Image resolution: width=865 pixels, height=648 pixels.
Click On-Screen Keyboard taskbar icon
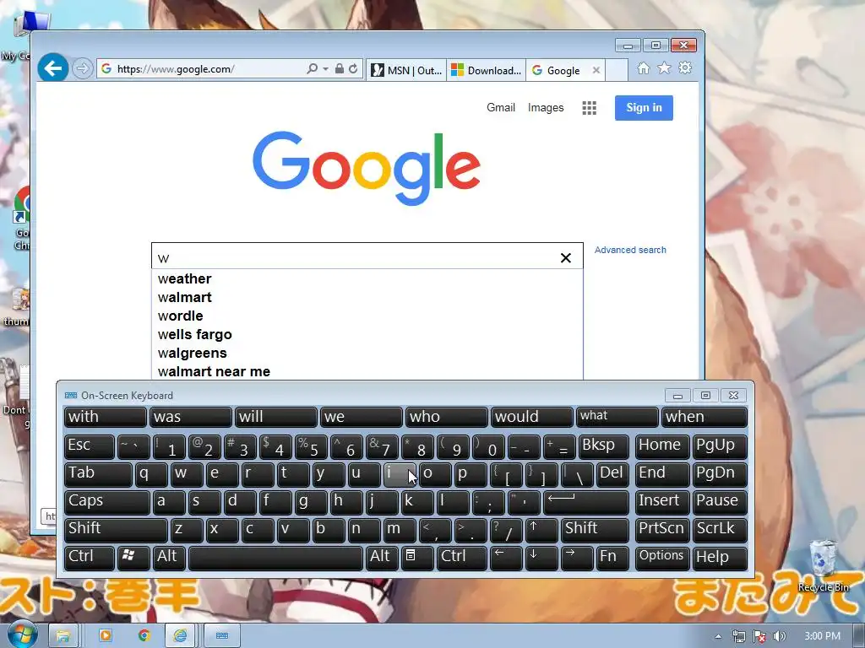[222, 636]
